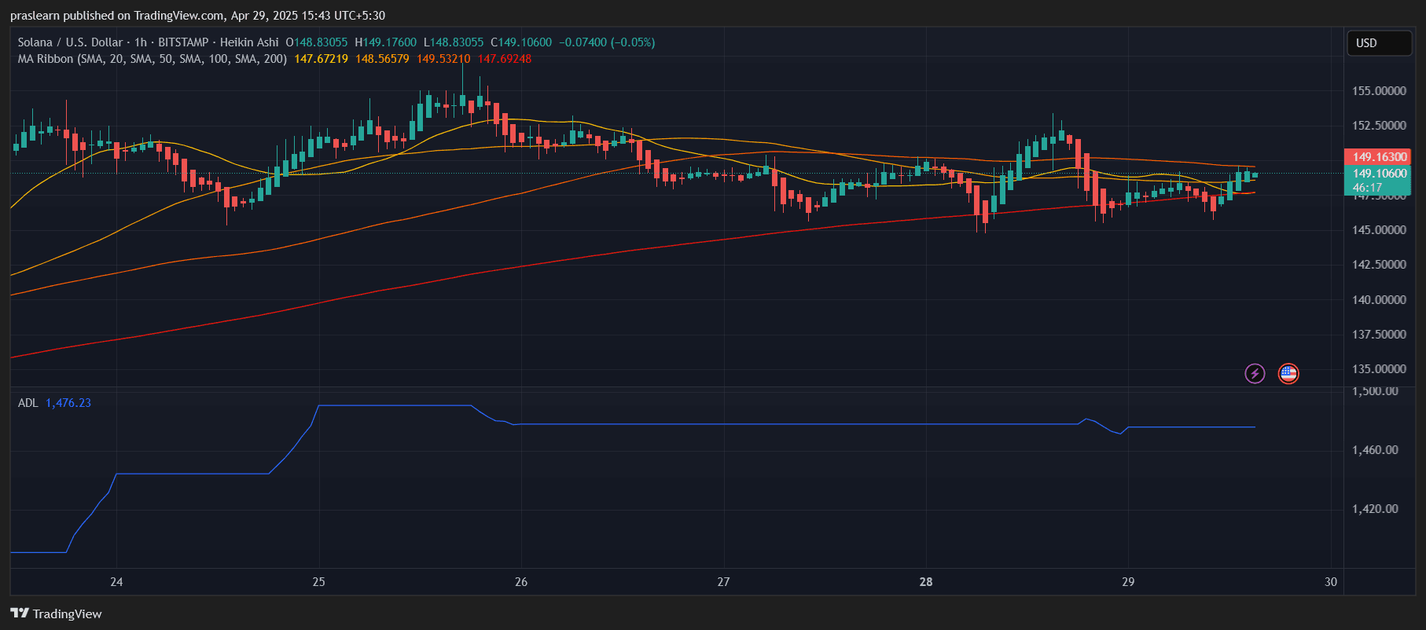Click the SMA 50 value 148.56579
Viewport: 1426px width, 630px height.
coord(382,59)
